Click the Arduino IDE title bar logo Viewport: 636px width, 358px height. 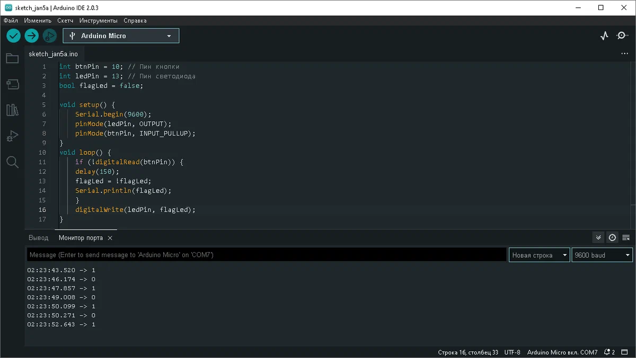(x=8, y=8)
